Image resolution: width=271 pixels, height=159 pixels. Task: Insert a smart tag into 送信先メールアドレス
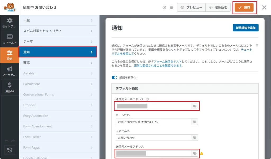pyautogui.click(x=195, y=106)
